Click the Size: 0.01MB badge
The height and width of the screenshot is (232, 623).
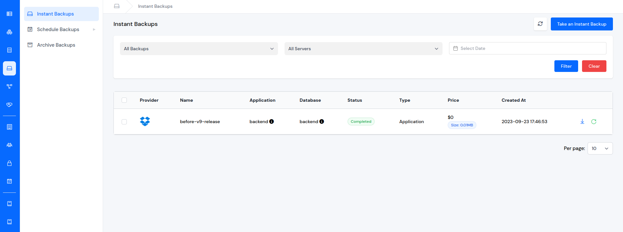(x=462, y=125)
